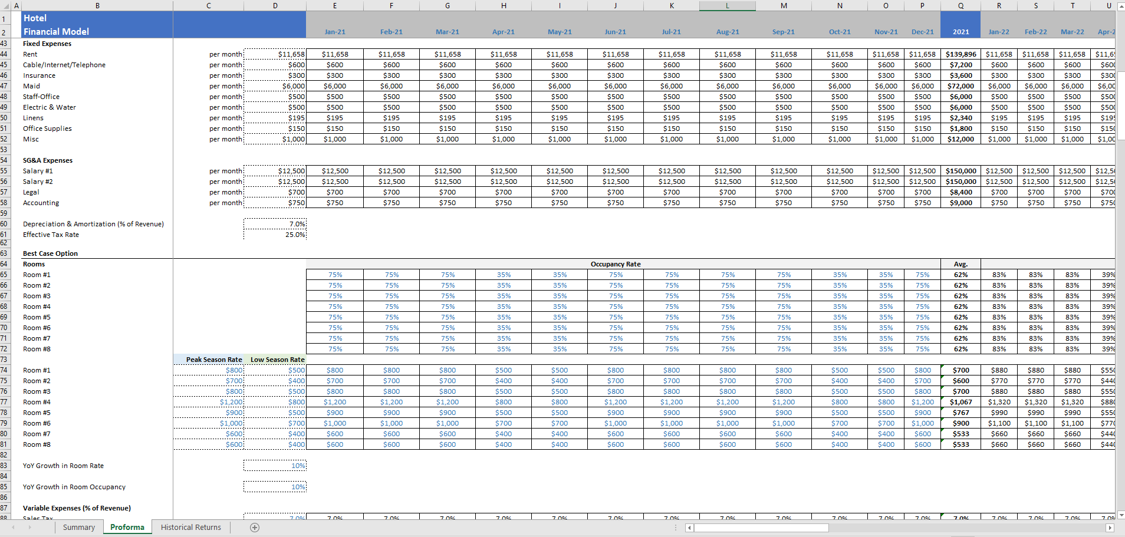Screen dimensions: 1125x537
Task: Switch to the Summary sheet tab
Action: (78, 528)
